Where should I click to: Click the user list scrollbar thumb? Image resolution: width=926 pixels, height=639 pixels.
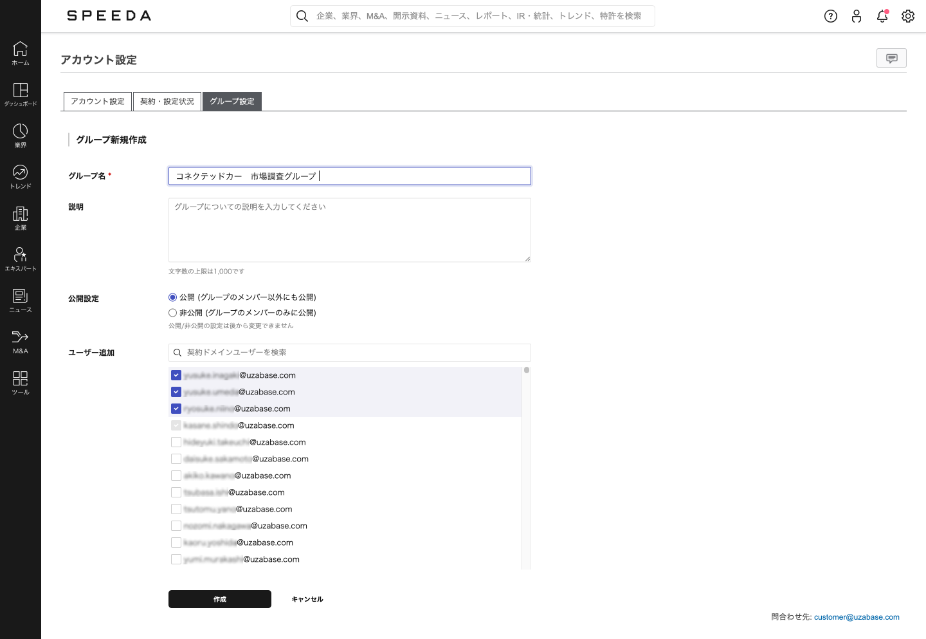coord(527,370)
